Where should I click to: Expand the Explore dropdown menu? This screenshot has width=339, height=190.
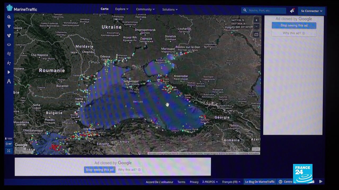[x=122, y=9]
